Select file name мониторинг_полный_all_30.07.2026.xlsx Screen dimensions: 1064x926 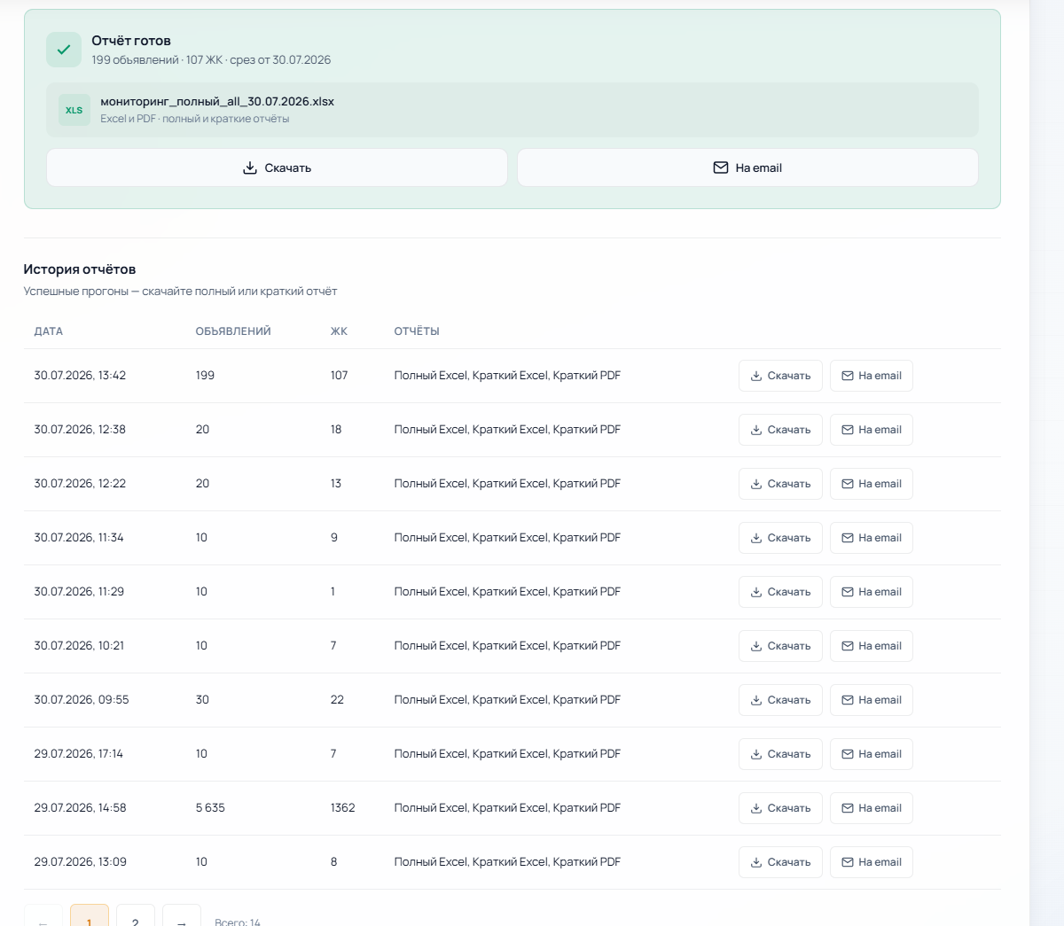[x=217, y=101]
